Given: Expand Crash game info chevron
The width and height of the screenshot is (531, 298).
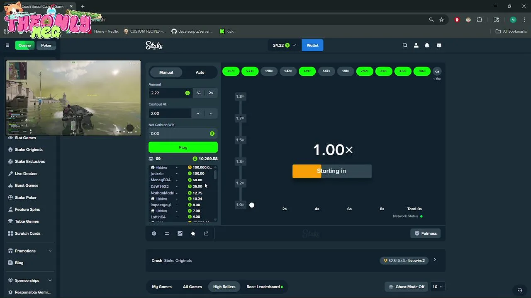Looking at the screenshot, I should click(435, 260).
